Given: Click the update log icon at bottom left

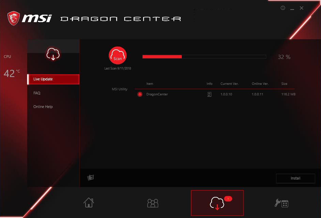Looking at the screenshot, I should tap(91, 177).
